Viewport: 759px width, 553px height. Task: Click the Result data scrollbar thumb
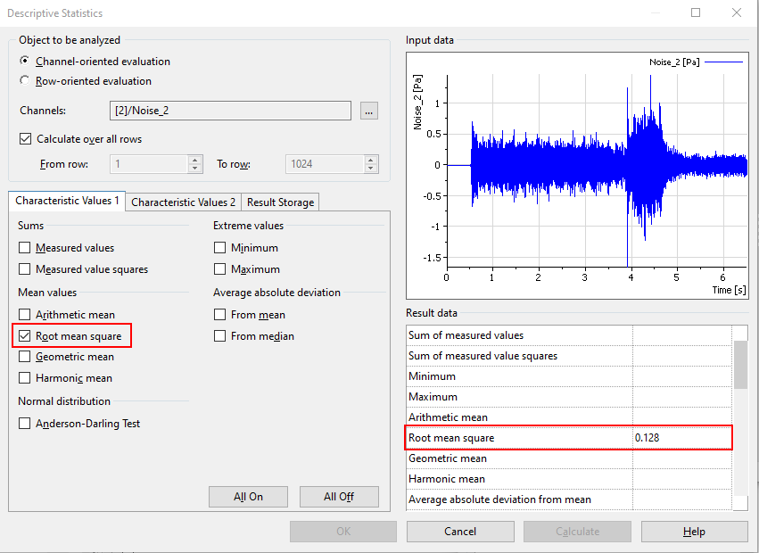[x=740, y=364]
